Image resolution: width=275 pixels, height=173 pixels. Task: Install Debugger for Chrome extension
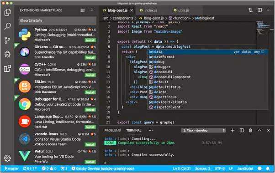90,110
